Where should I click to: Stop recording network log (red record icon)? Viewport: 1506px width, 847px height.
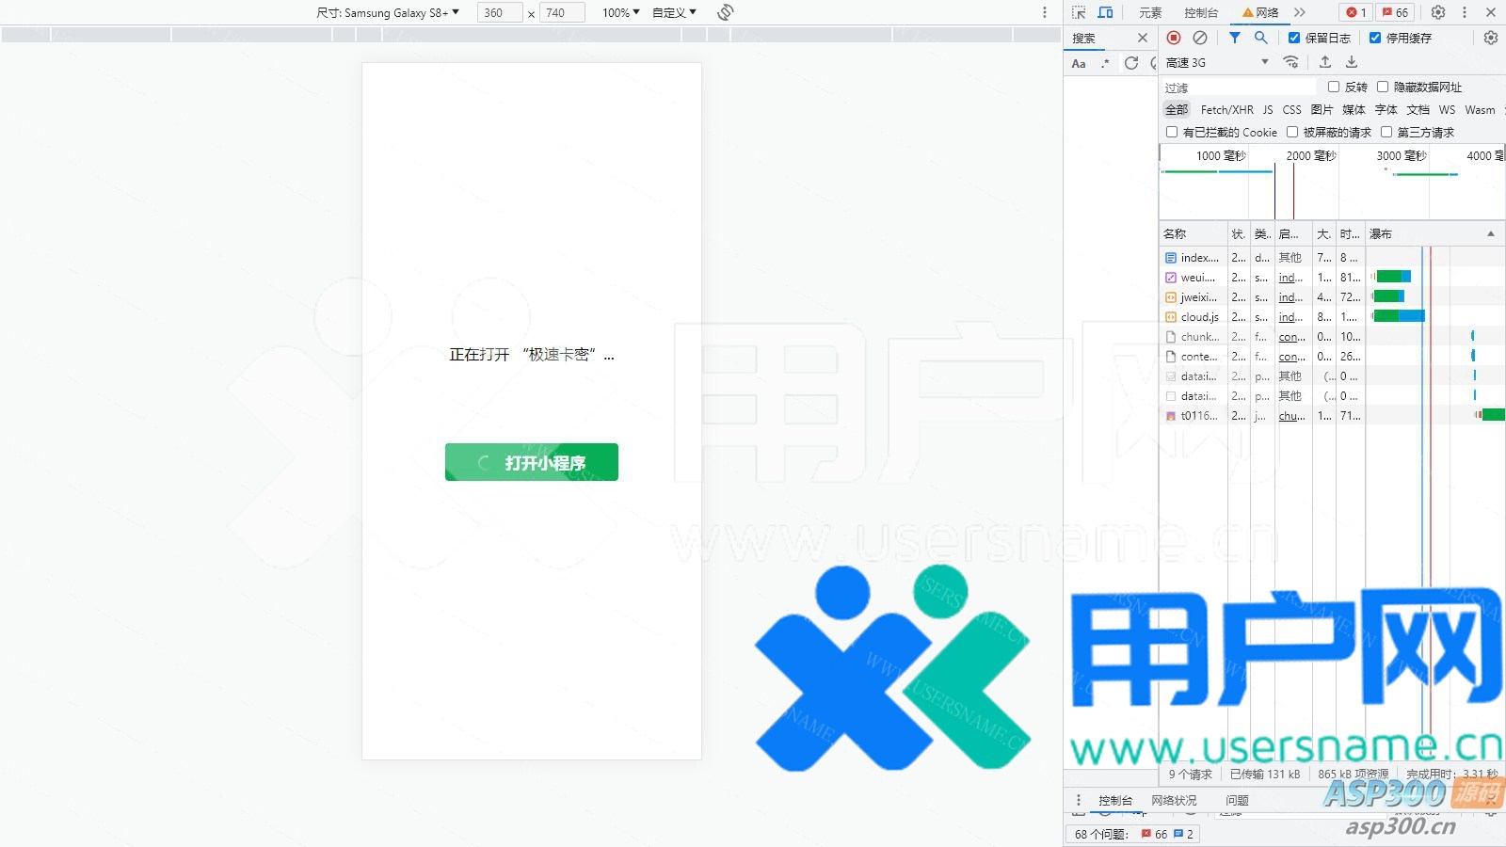pos(1174,38)
